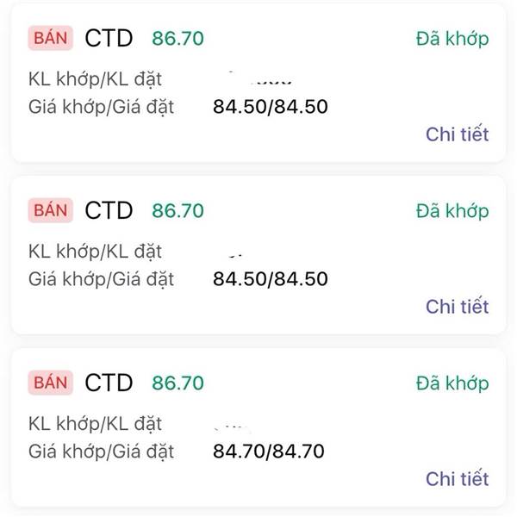The height and width of the screenshot is (517, 517).
Task: Click Đã khớp status on third order
Action: click(x=452, y=383)
